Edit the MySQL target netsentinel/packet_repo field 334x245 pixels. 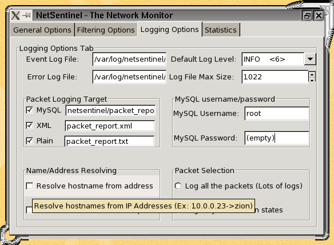(x=110, y=110)
